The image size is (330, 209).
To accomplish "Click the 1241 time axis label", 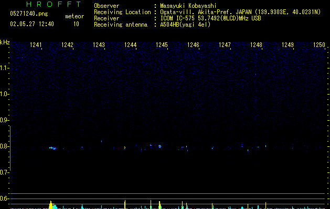I will coord(36,45).
